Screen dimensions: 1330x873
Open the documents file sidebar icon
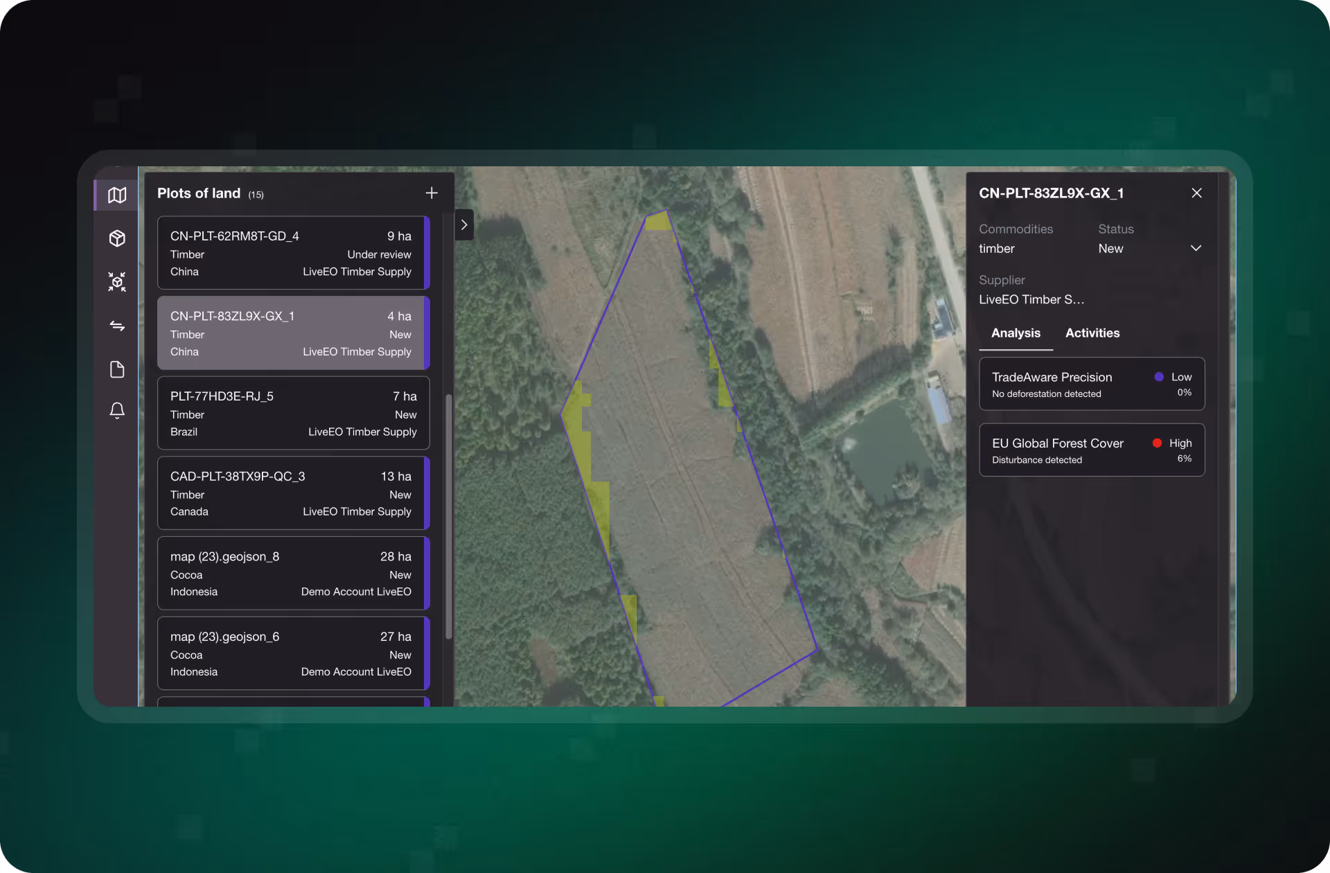point(117,369)
